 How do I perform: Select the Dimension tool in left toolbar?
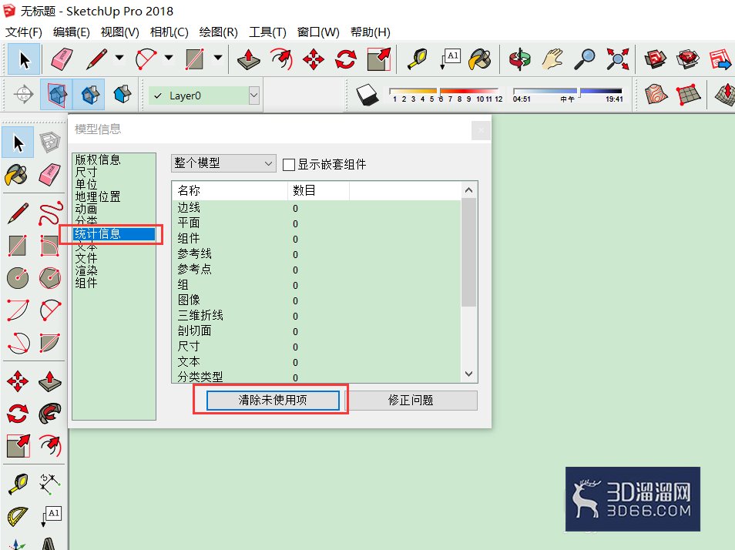pyautogui.click(x=50, y=483)
